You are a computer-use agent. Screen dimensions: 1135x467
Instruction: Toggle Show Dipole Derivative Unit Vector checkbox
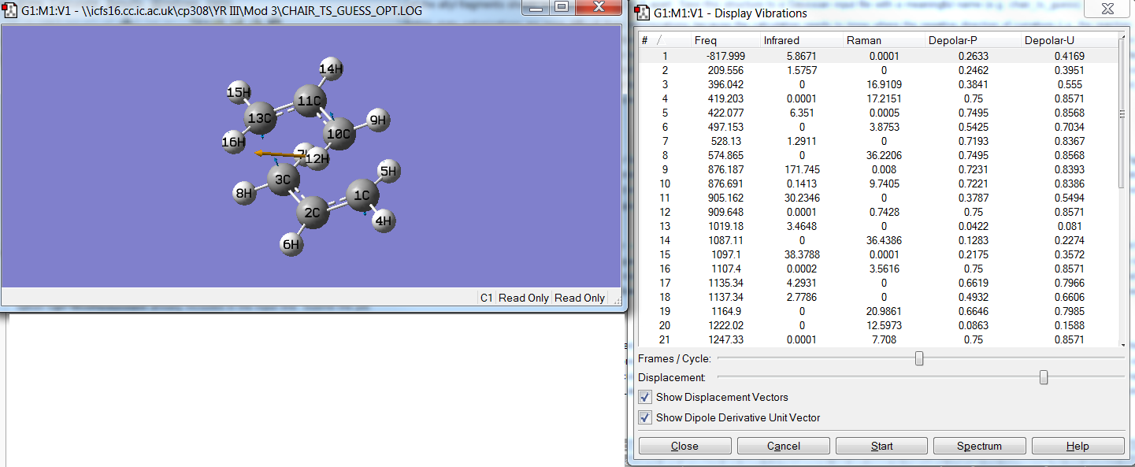(645, 417)
